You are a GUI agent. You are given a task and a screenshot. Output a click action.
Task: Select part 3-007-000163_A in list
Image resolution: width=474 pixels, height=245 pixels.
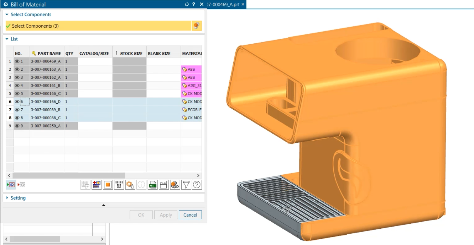46,69
